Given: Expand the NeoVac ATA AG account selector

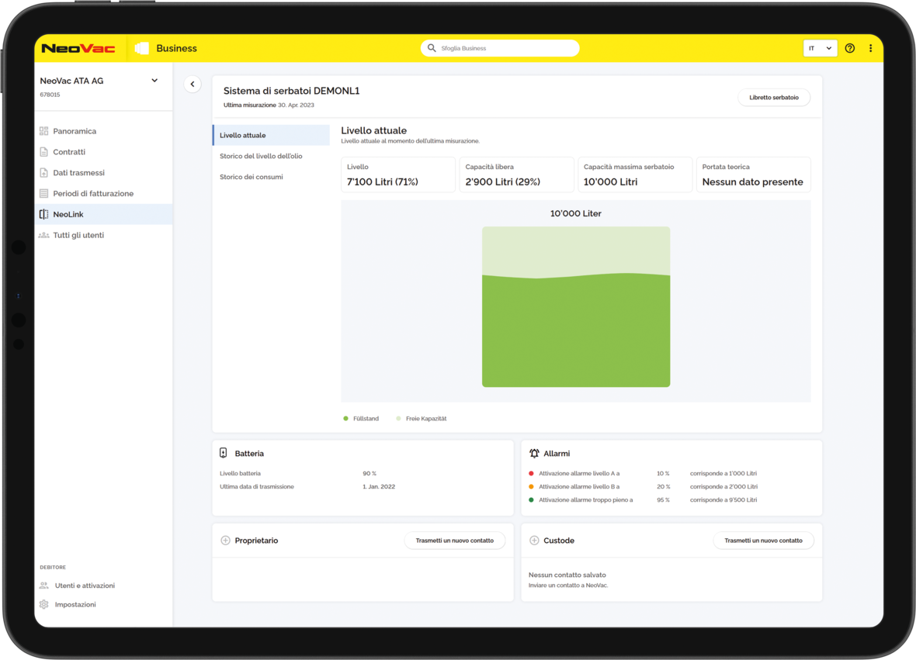Looking at the screenshot, I should click(154, 81).
